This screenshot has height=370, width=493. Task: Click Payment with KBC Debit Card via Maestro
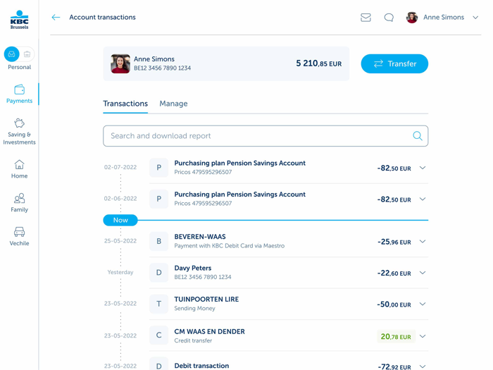[230, 246]
